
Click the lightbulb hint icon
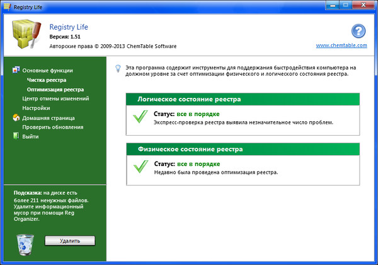tap(117, 67)
